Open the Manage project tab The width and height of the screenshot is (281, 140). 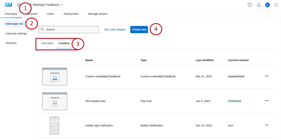(98, 14)
